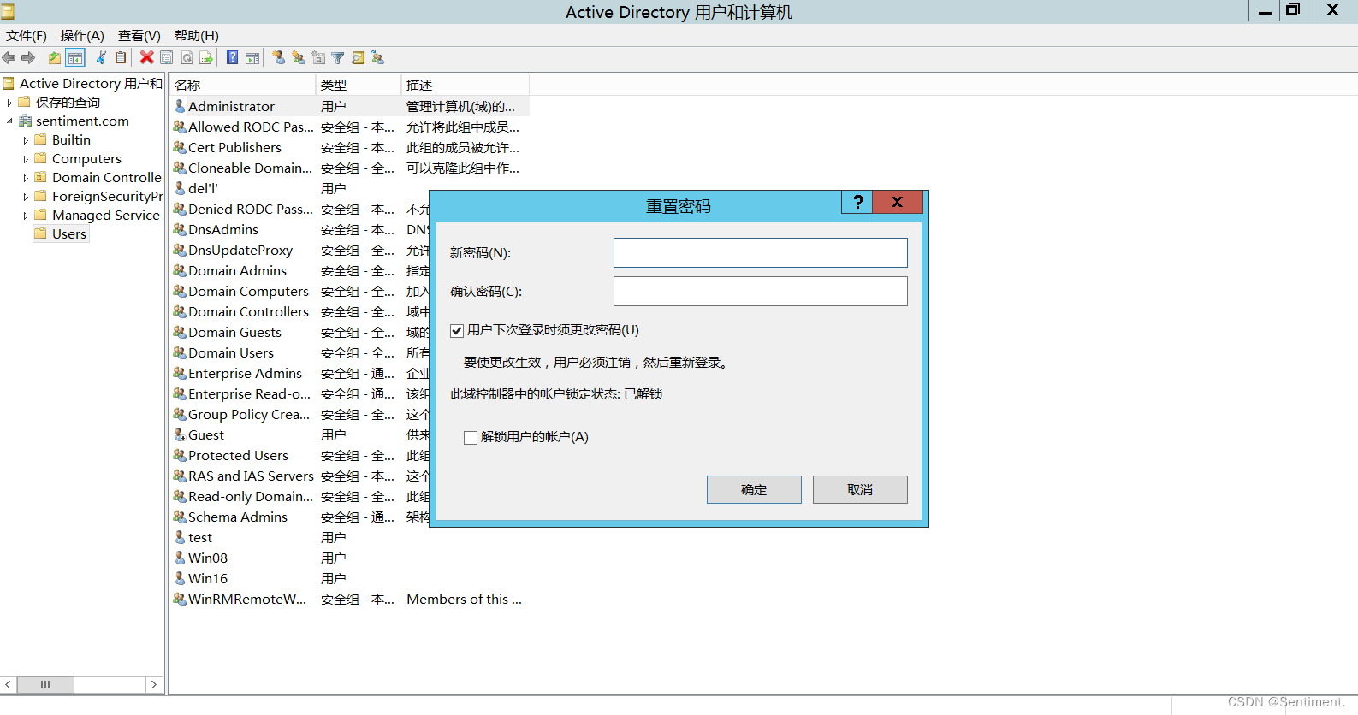The width and height of the screenshot is (1358, 715).
Task: Select the RAS and IAS Servers row
Action: point(299,476)
